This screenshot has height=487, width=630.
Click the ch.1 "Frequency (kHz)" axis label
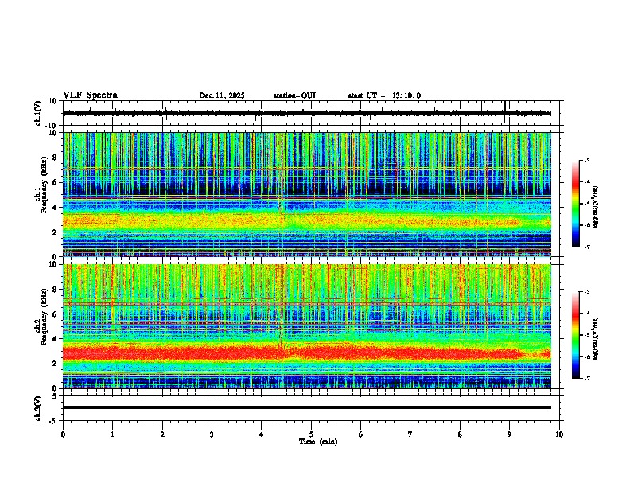coord(44,185)
